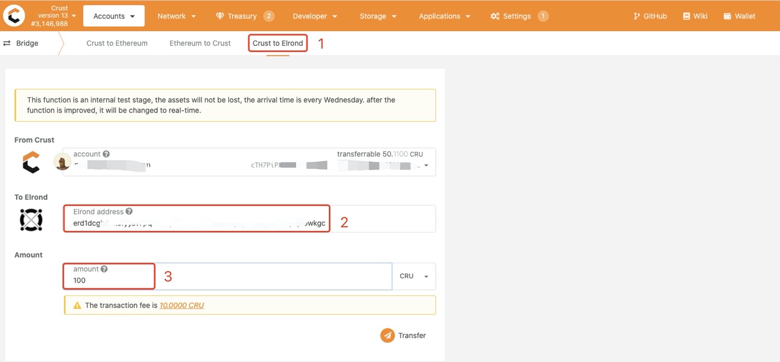The width and height of the screenshot is (780, 362).
Task: Open Settings from the top bar
Action: coord(519,16)
